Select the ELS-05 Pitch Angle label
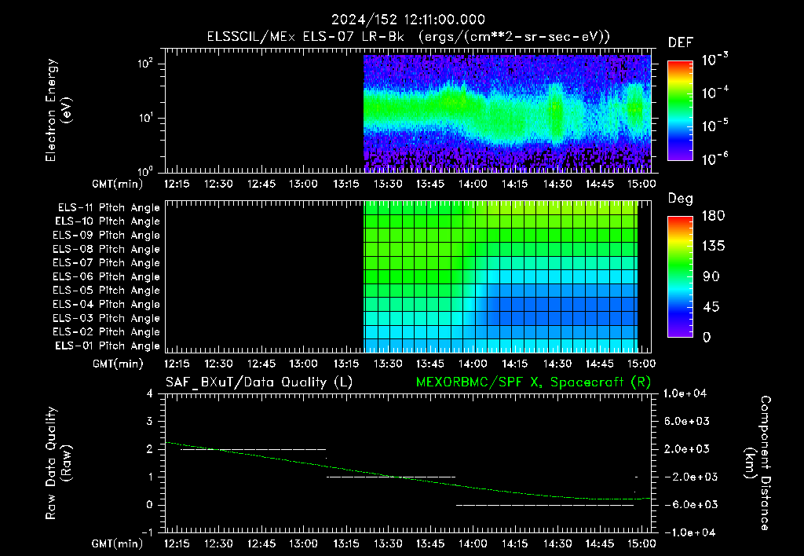Viewport: 804px width, 556px height. tap(106, 291)
